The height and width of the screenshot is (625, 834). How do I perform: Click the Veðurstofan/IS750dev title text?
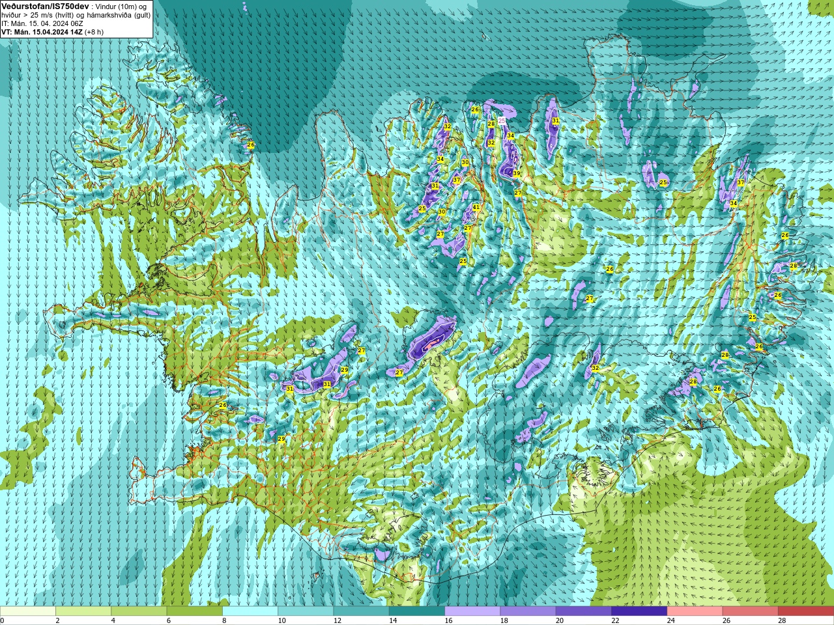click(45, 6)
